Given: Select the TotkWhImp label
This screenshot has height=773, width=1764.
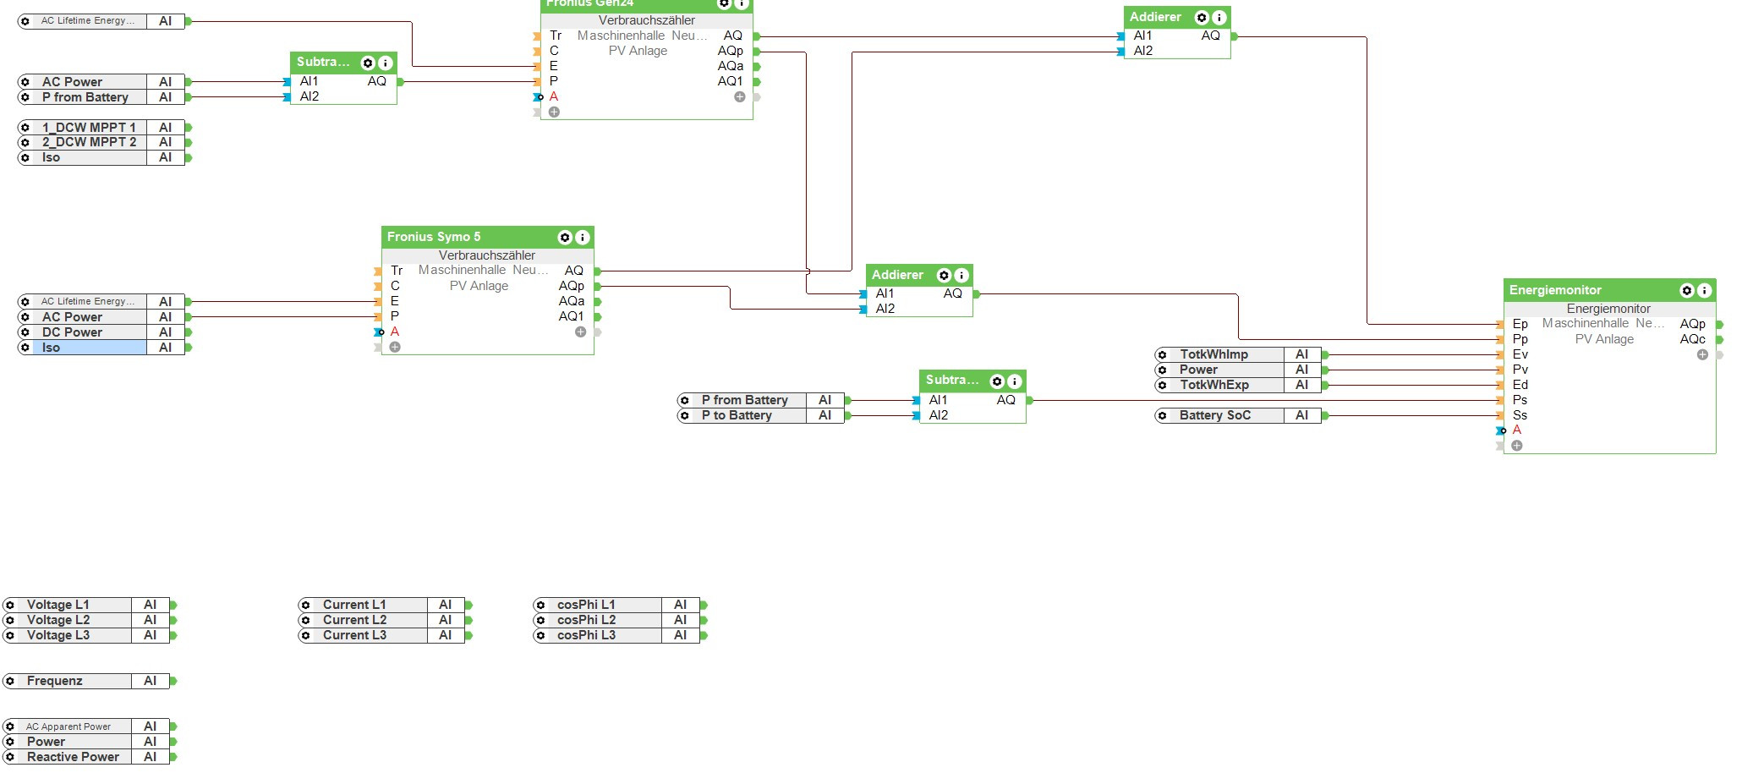Looking at the screenshot, I should [x=1214, y=354].
